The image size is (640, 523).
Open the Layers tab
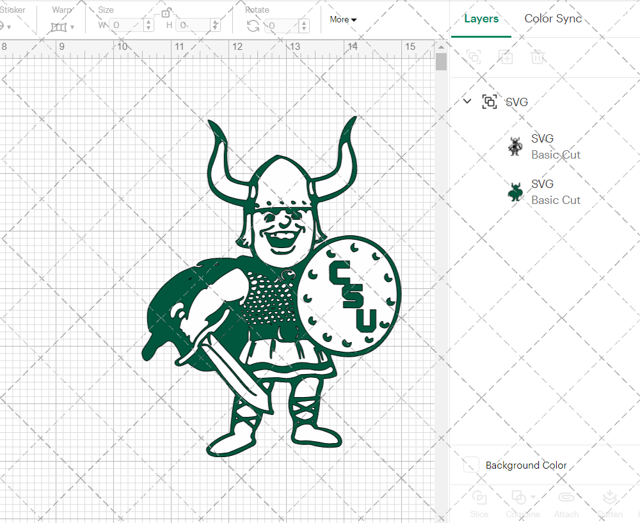click(x=481, y=19)
